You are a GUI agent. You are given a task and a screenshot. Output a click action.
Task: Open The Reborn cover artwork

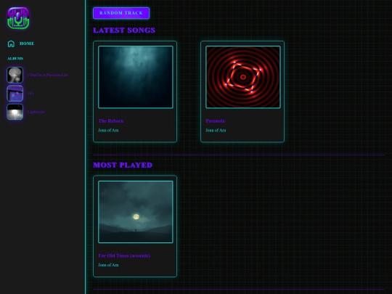(136, 77)
